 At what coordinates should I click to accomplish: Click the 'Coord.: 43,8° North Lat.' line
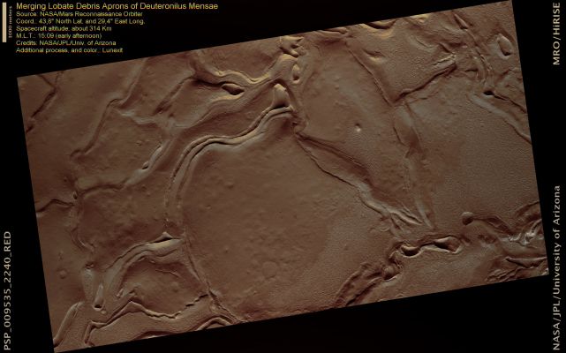tap(80, 21)
